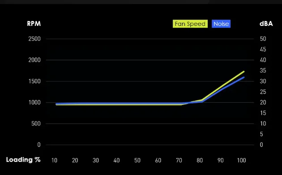Click the 500 RPM tick label
The height and width of the screenshot is (175, 282).
coord(36,124)
